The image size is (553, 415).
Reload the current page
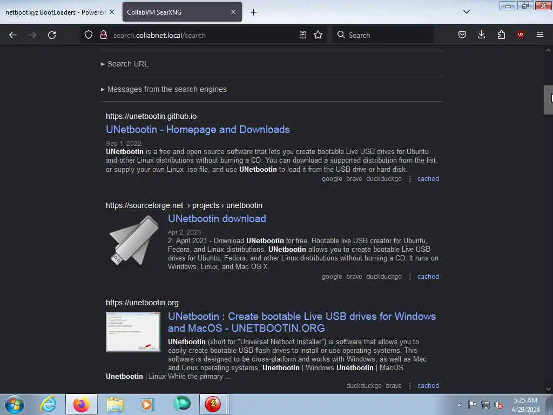(x=52, y=35)
